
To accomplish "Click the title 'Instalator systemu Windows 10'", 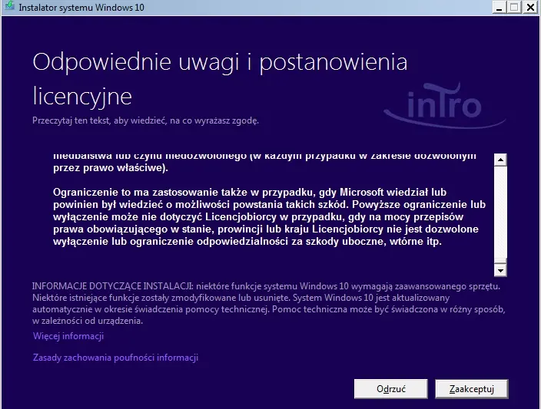I will click(x=81, y=7).
